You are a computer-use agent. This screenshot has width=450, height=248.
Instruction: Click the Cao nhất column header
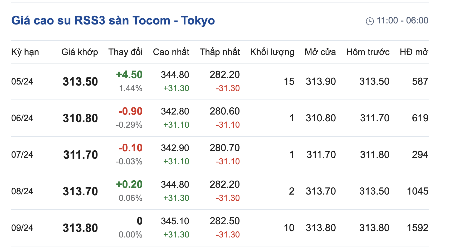click(x=171, y=52)
